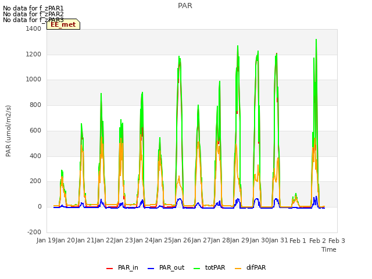Click the PAR chart title
372x279 pixels.
(x=185, y=6)
